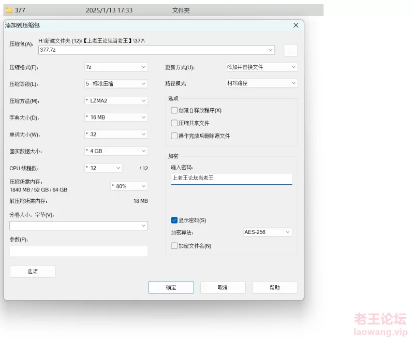Open the 压缩等级 5 - 标准压缩 dropdown

pos(116,84)
